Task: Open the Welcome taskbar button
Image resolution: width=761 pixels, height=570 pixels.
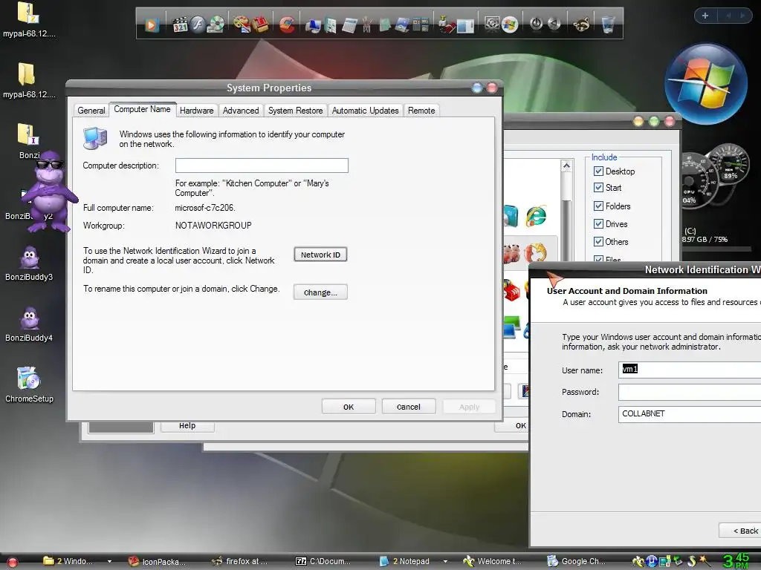Action: [492, 561]
